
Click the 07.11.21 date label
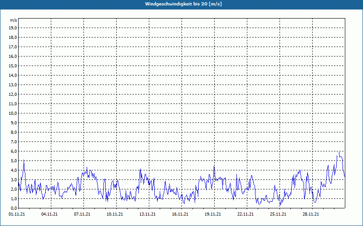[x=82, y=214]
